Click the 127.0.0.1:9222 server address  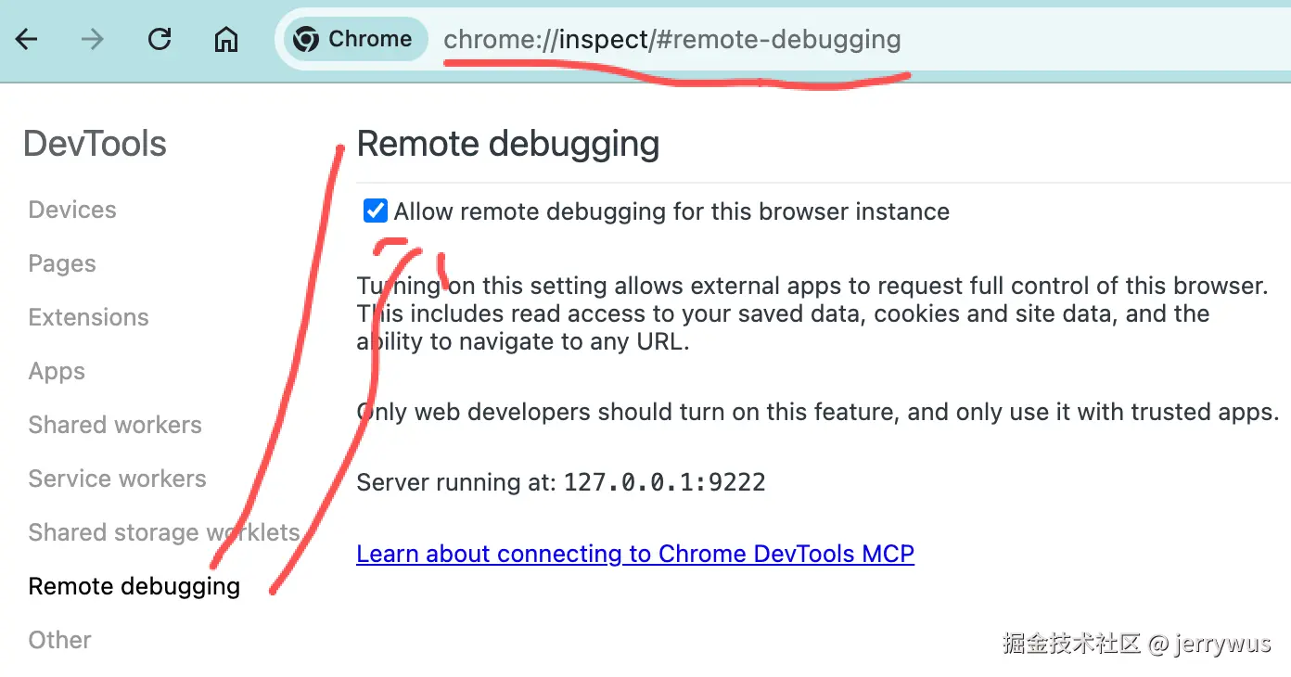pos(664,482)
